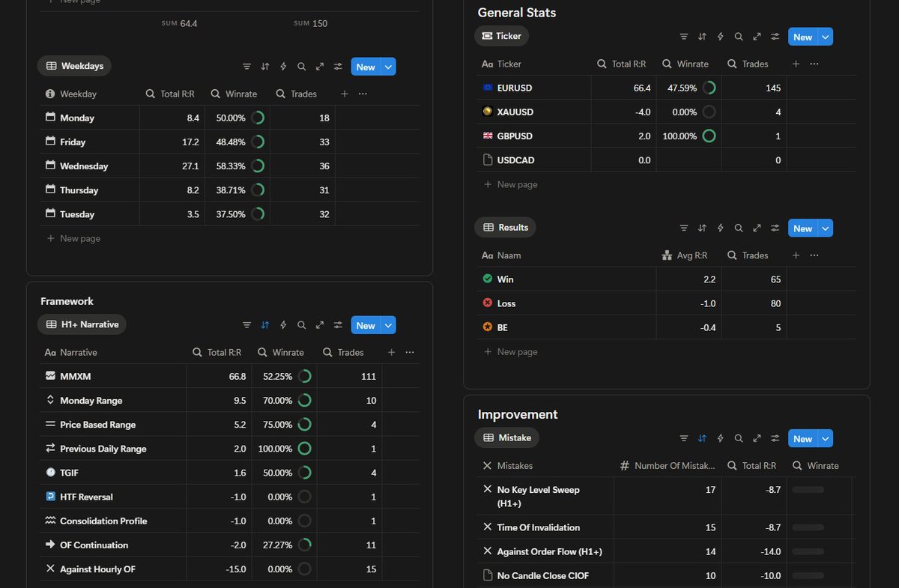This screenshot has width=899, height=588.
Task: Click the Trades value 111 for MMXM
Action: click(x=369, y=376)
